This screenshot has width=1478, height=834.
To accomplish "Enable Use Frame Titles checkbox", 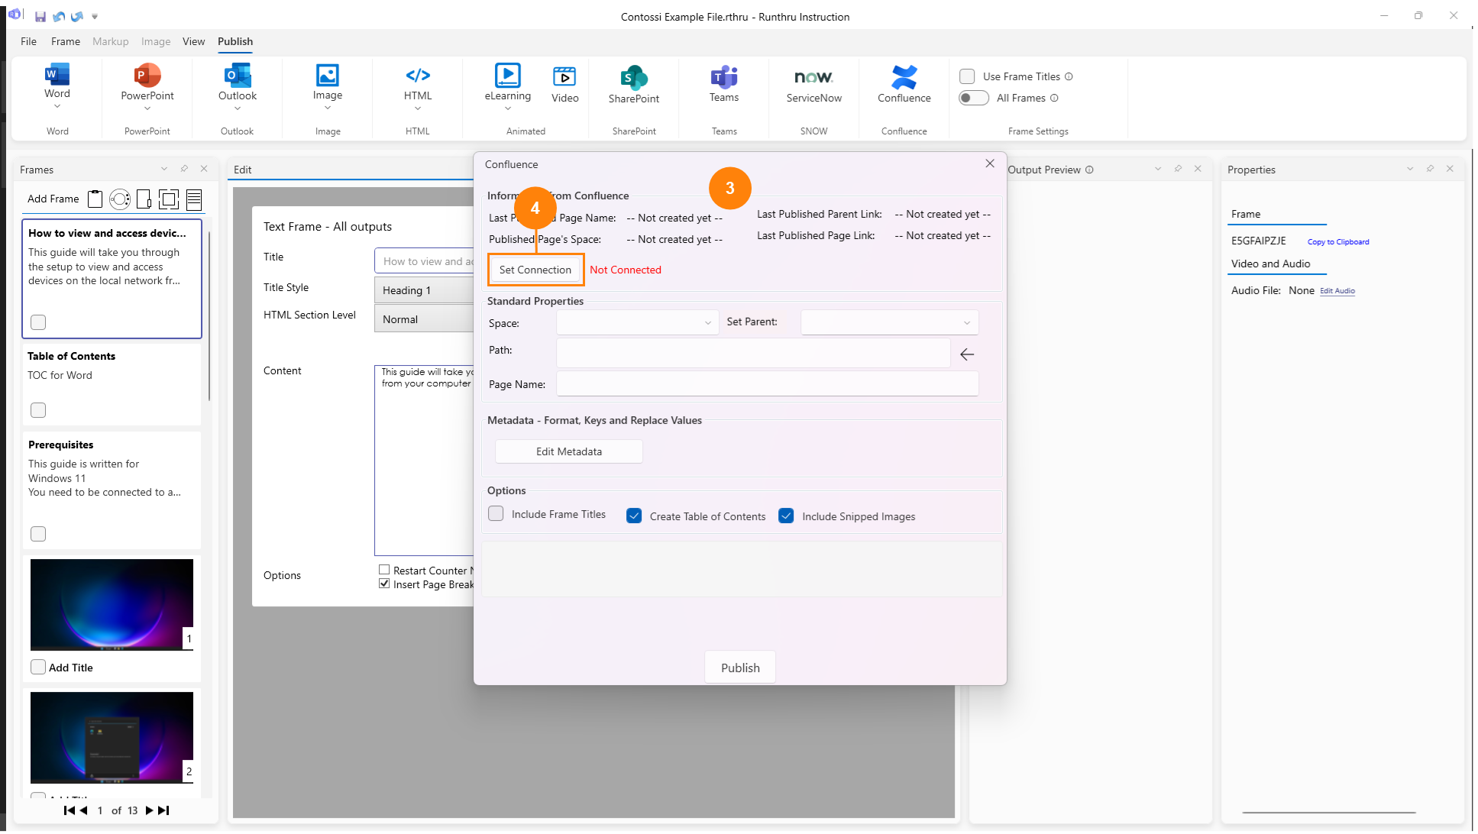I will point(967,76).
